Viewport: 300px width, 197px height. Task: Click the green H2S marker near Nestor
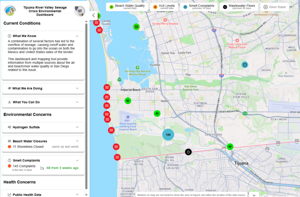pos(157,113)
